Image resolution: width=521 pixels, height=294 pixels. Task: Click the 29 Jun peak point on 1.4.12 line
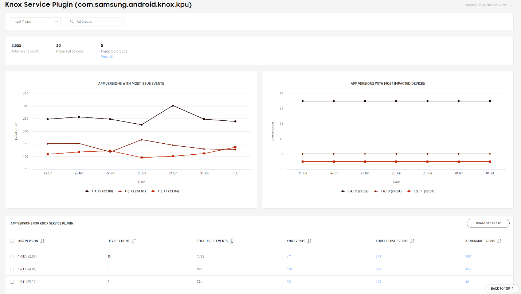pyautogui.click(x=173, y=105)
